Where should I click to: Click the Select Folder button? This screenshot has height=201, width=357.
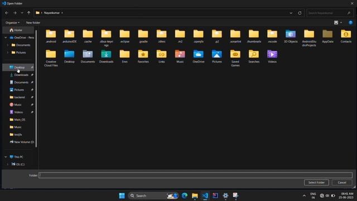click(316, 183)
